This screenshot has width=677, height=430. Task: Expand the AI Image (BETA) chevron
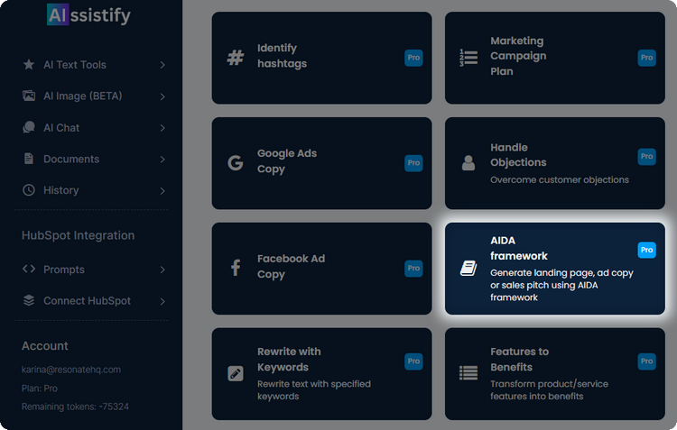pos(162,96)
